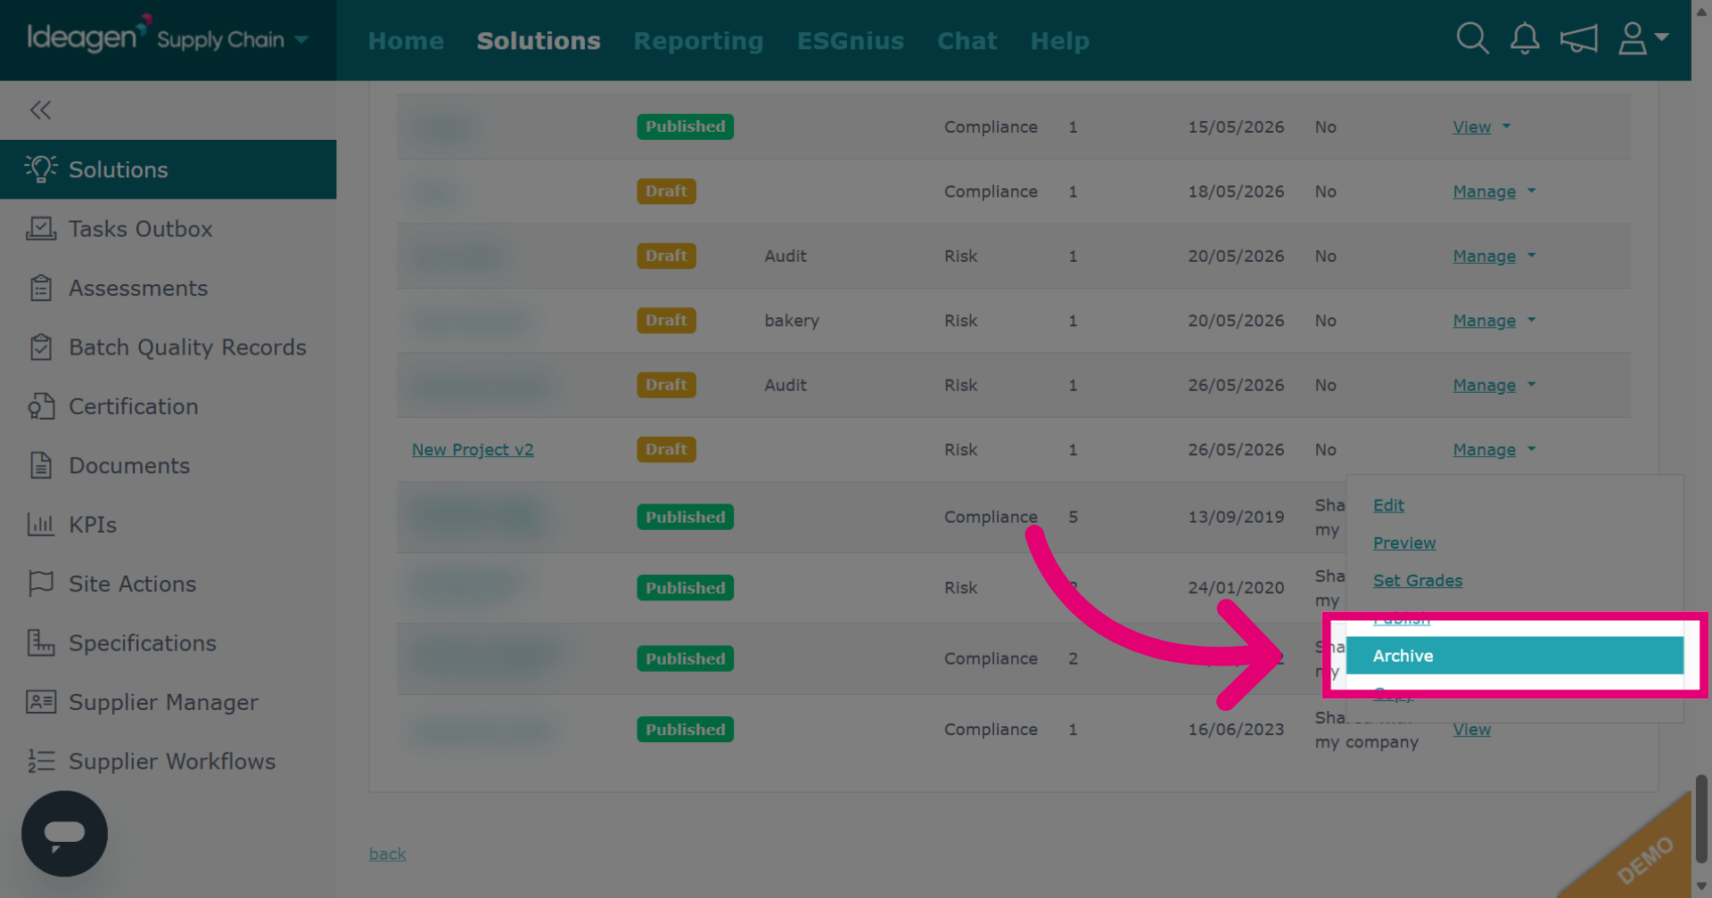
Task: Expand Manage dropdown arrow for 18/05/2026 row
Action: [1531, 191]
